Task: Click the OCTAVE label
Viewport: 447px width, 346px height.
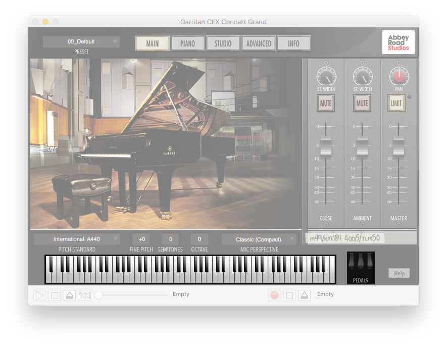Action: click(x=200, y=250)
